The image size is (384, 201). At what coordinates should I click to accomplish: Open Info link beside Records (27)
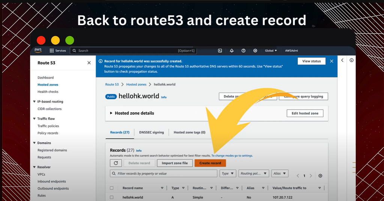139,150
